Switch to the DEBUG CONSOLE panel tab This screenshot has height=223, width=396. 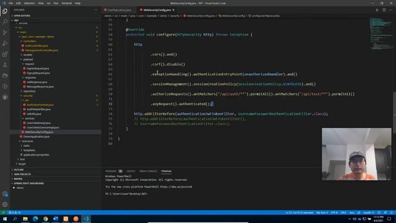click(148, 171)
